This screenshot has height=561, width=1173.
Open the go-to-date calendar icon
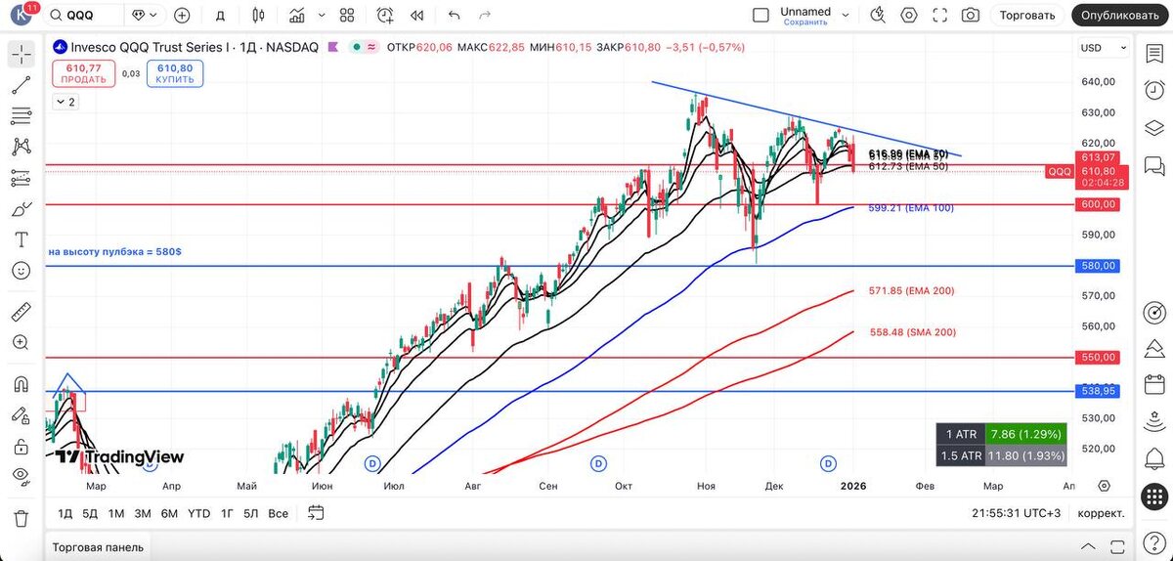(x=316, y=512)
